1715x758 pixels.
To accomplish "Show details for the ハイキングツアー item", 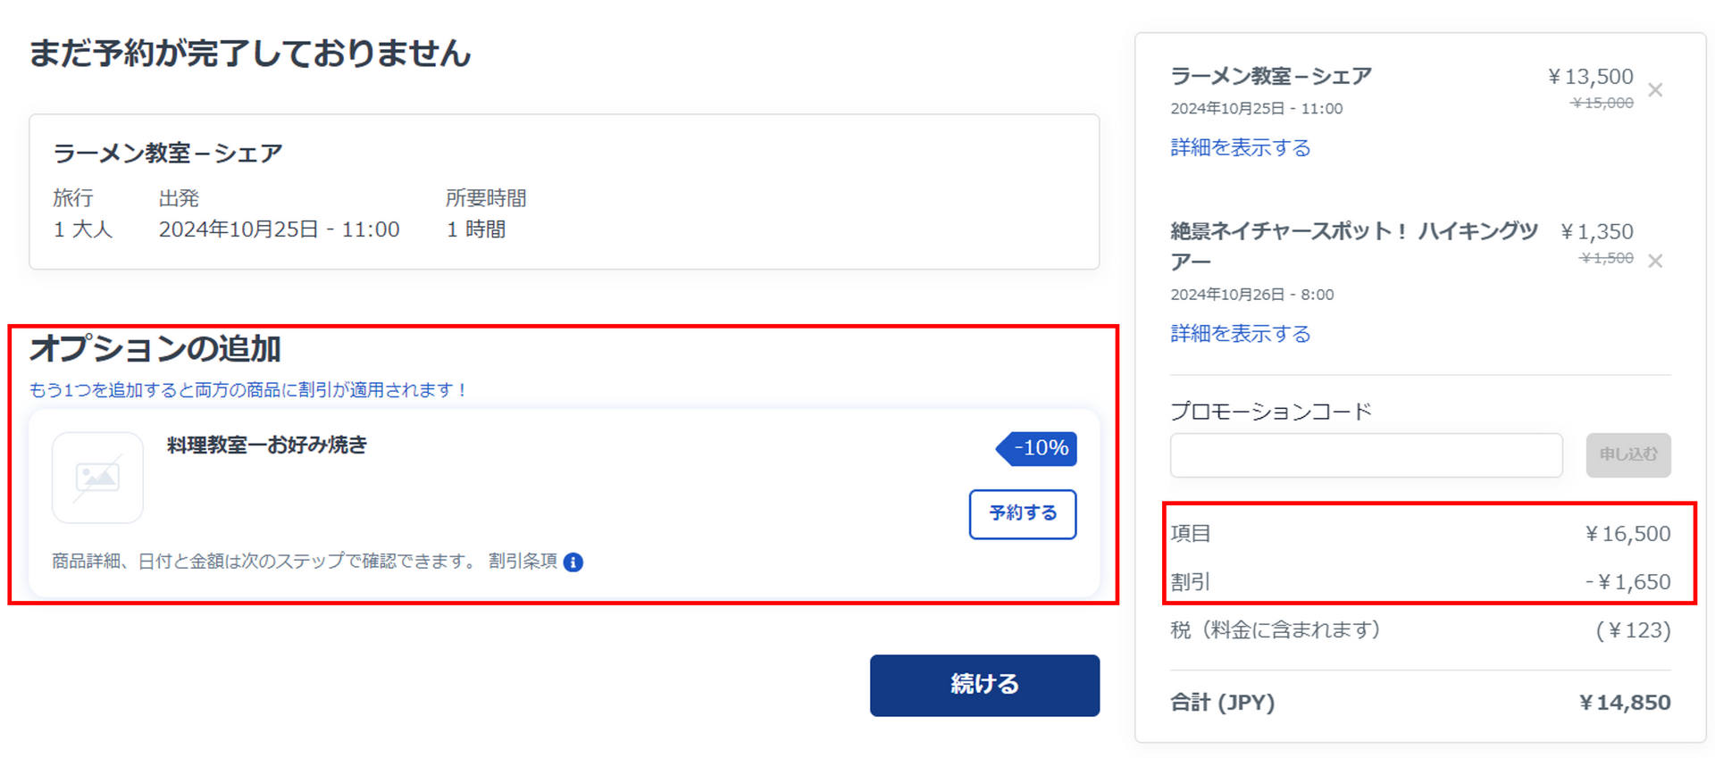I will pos(1240,334).
